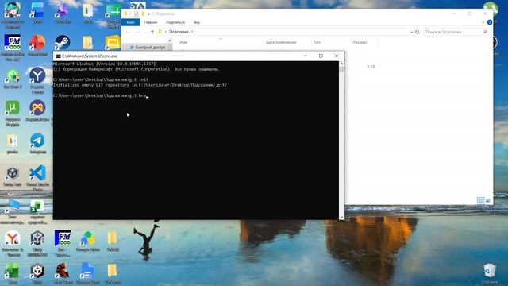Click cmd scrollbar down arrow

click(x=341, y=217)
